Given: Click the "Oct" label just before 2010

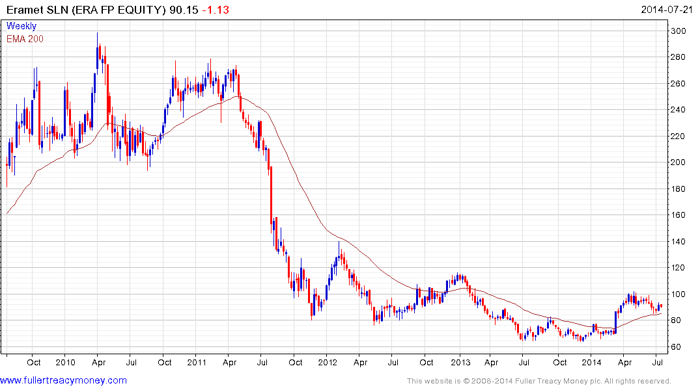Looking at the screenshot, I should (x=33, y=362).
